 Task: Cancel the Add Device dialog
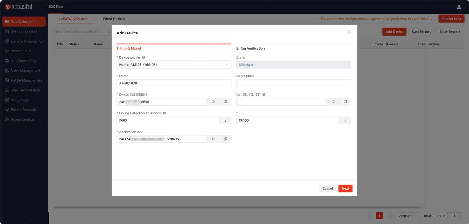click(328, 188)
